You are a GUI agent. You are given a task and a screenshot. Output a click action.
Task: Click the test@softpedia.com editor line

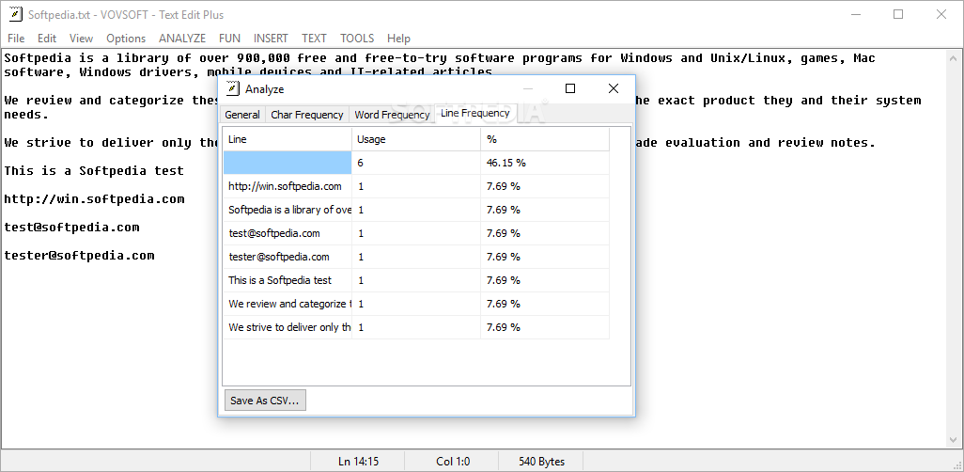[72, 228]
